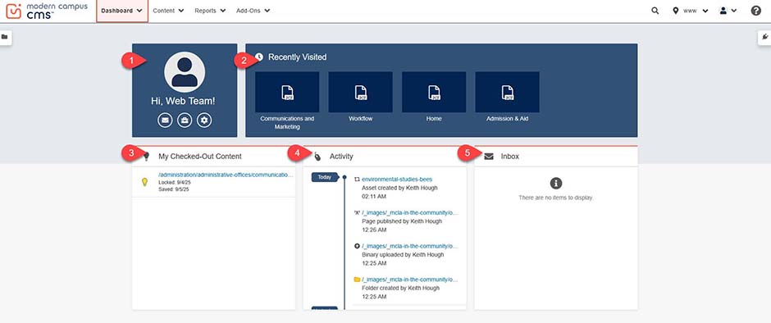The height and width of the screenshot is (323, 771).
Task: Open the Workflow recent page tile
Action: point(360,97)
